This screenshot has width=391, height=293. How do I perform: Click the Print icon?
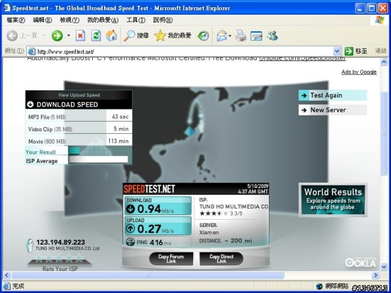click(x=241, y=35)
